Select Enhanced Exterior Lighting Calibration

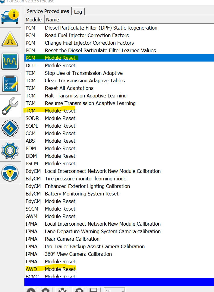click(119, 186)
